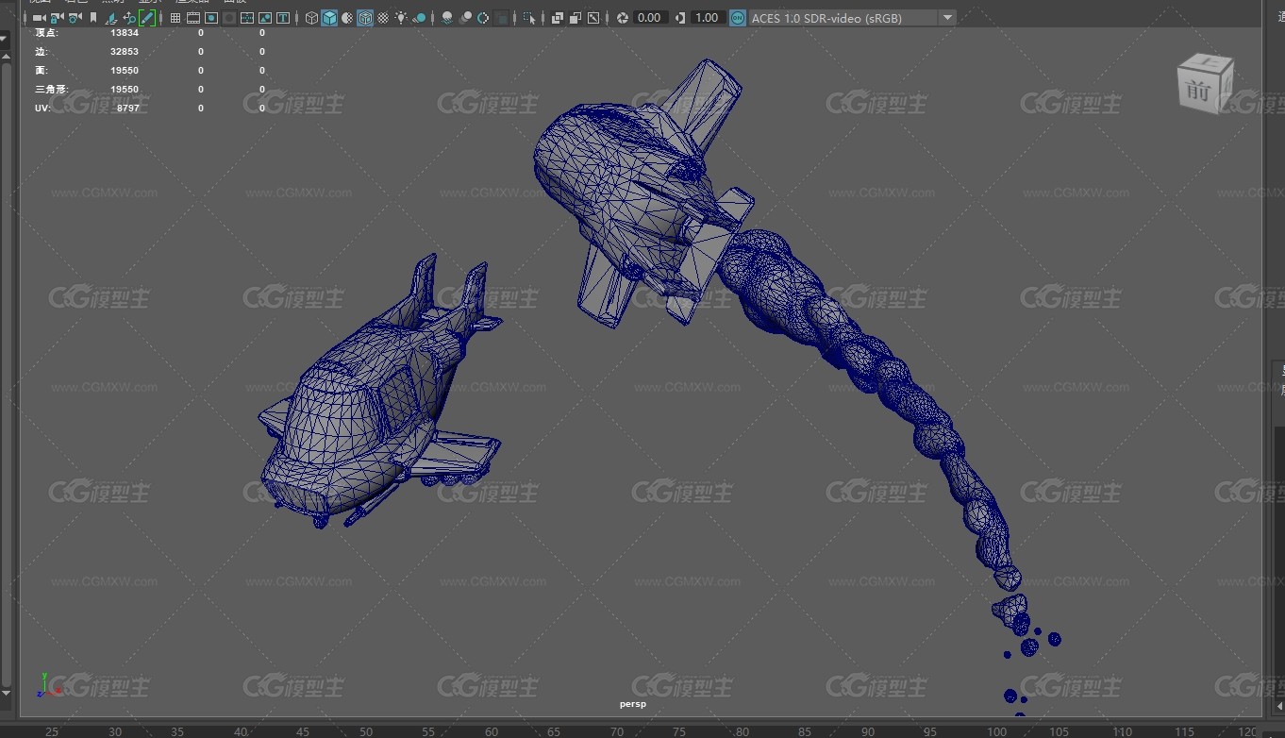Viewport: 1285px width, 738px height.
Task: Enable Smooth Shade All cube icon
Action: coord(329,18)
